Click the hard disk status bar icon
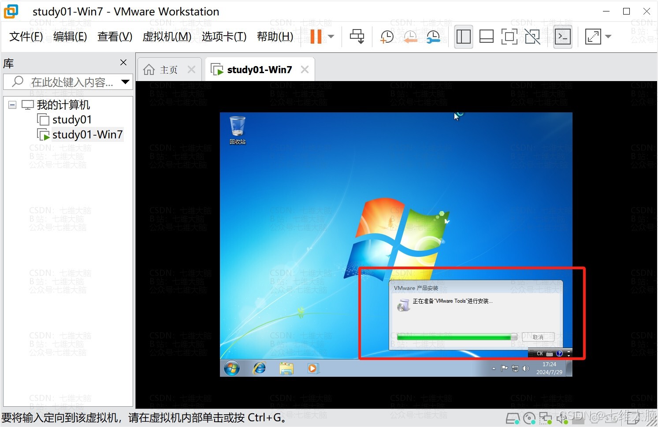Viewport: 658px width, 427px height. pos(512,418)
